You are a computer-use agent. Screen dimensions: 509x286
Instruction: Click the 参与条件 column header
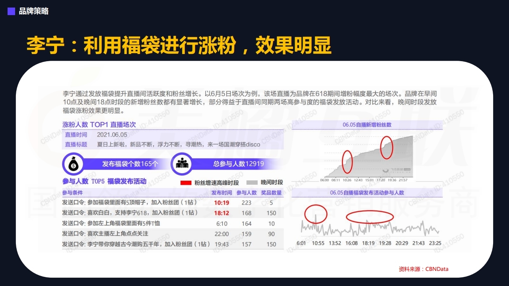click(72, 193)
